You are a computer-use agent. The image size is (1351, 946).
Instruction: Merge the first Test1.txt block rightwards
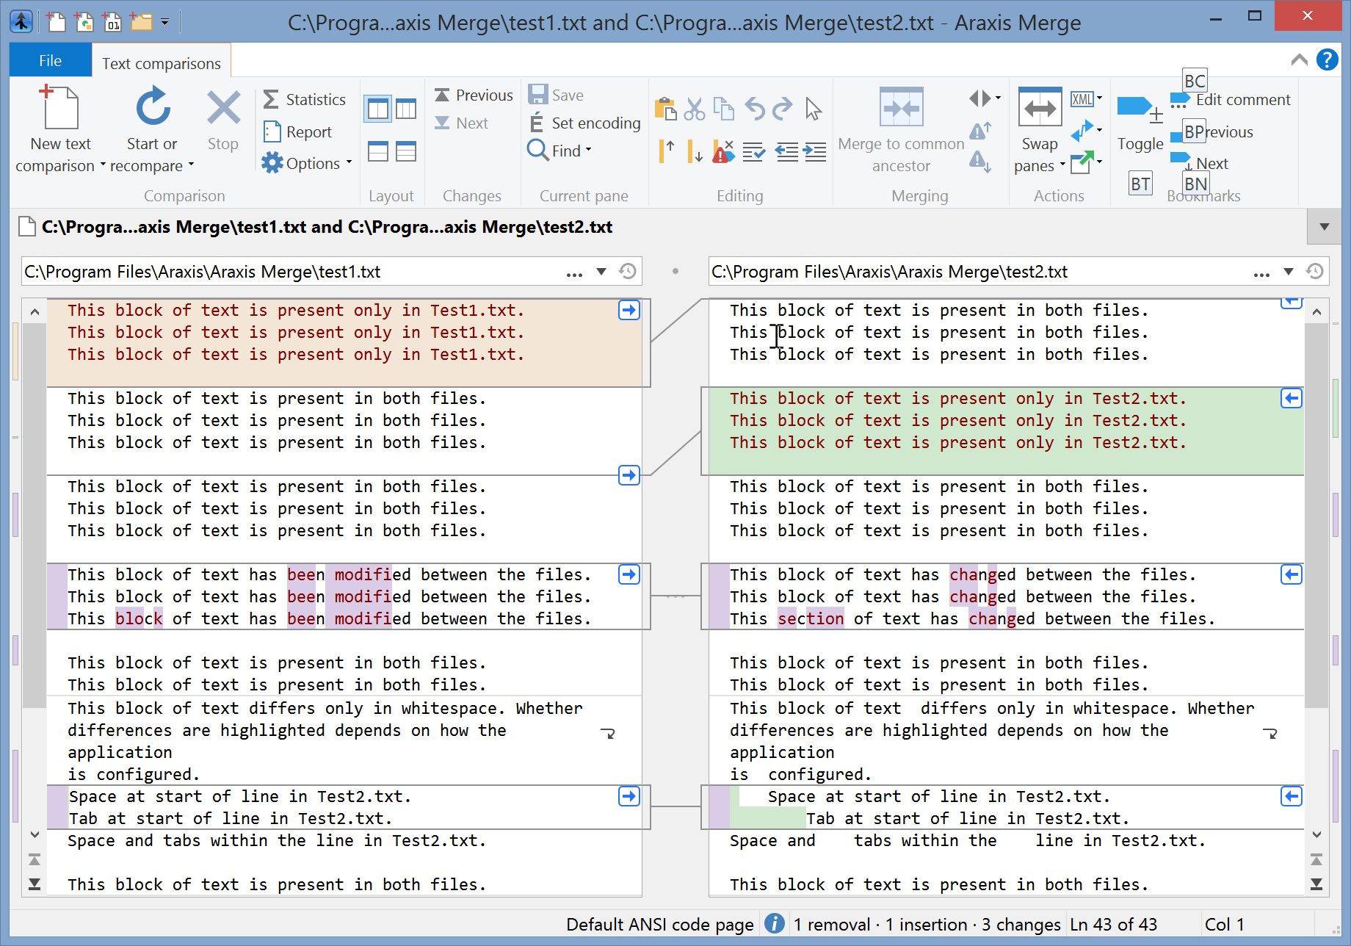coord(629,309)
